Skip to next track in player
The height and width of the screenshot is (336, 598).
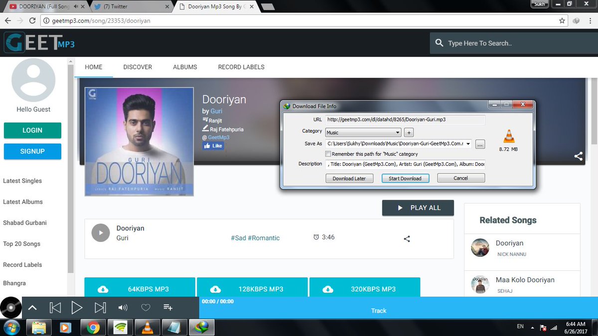pos(100,308)
